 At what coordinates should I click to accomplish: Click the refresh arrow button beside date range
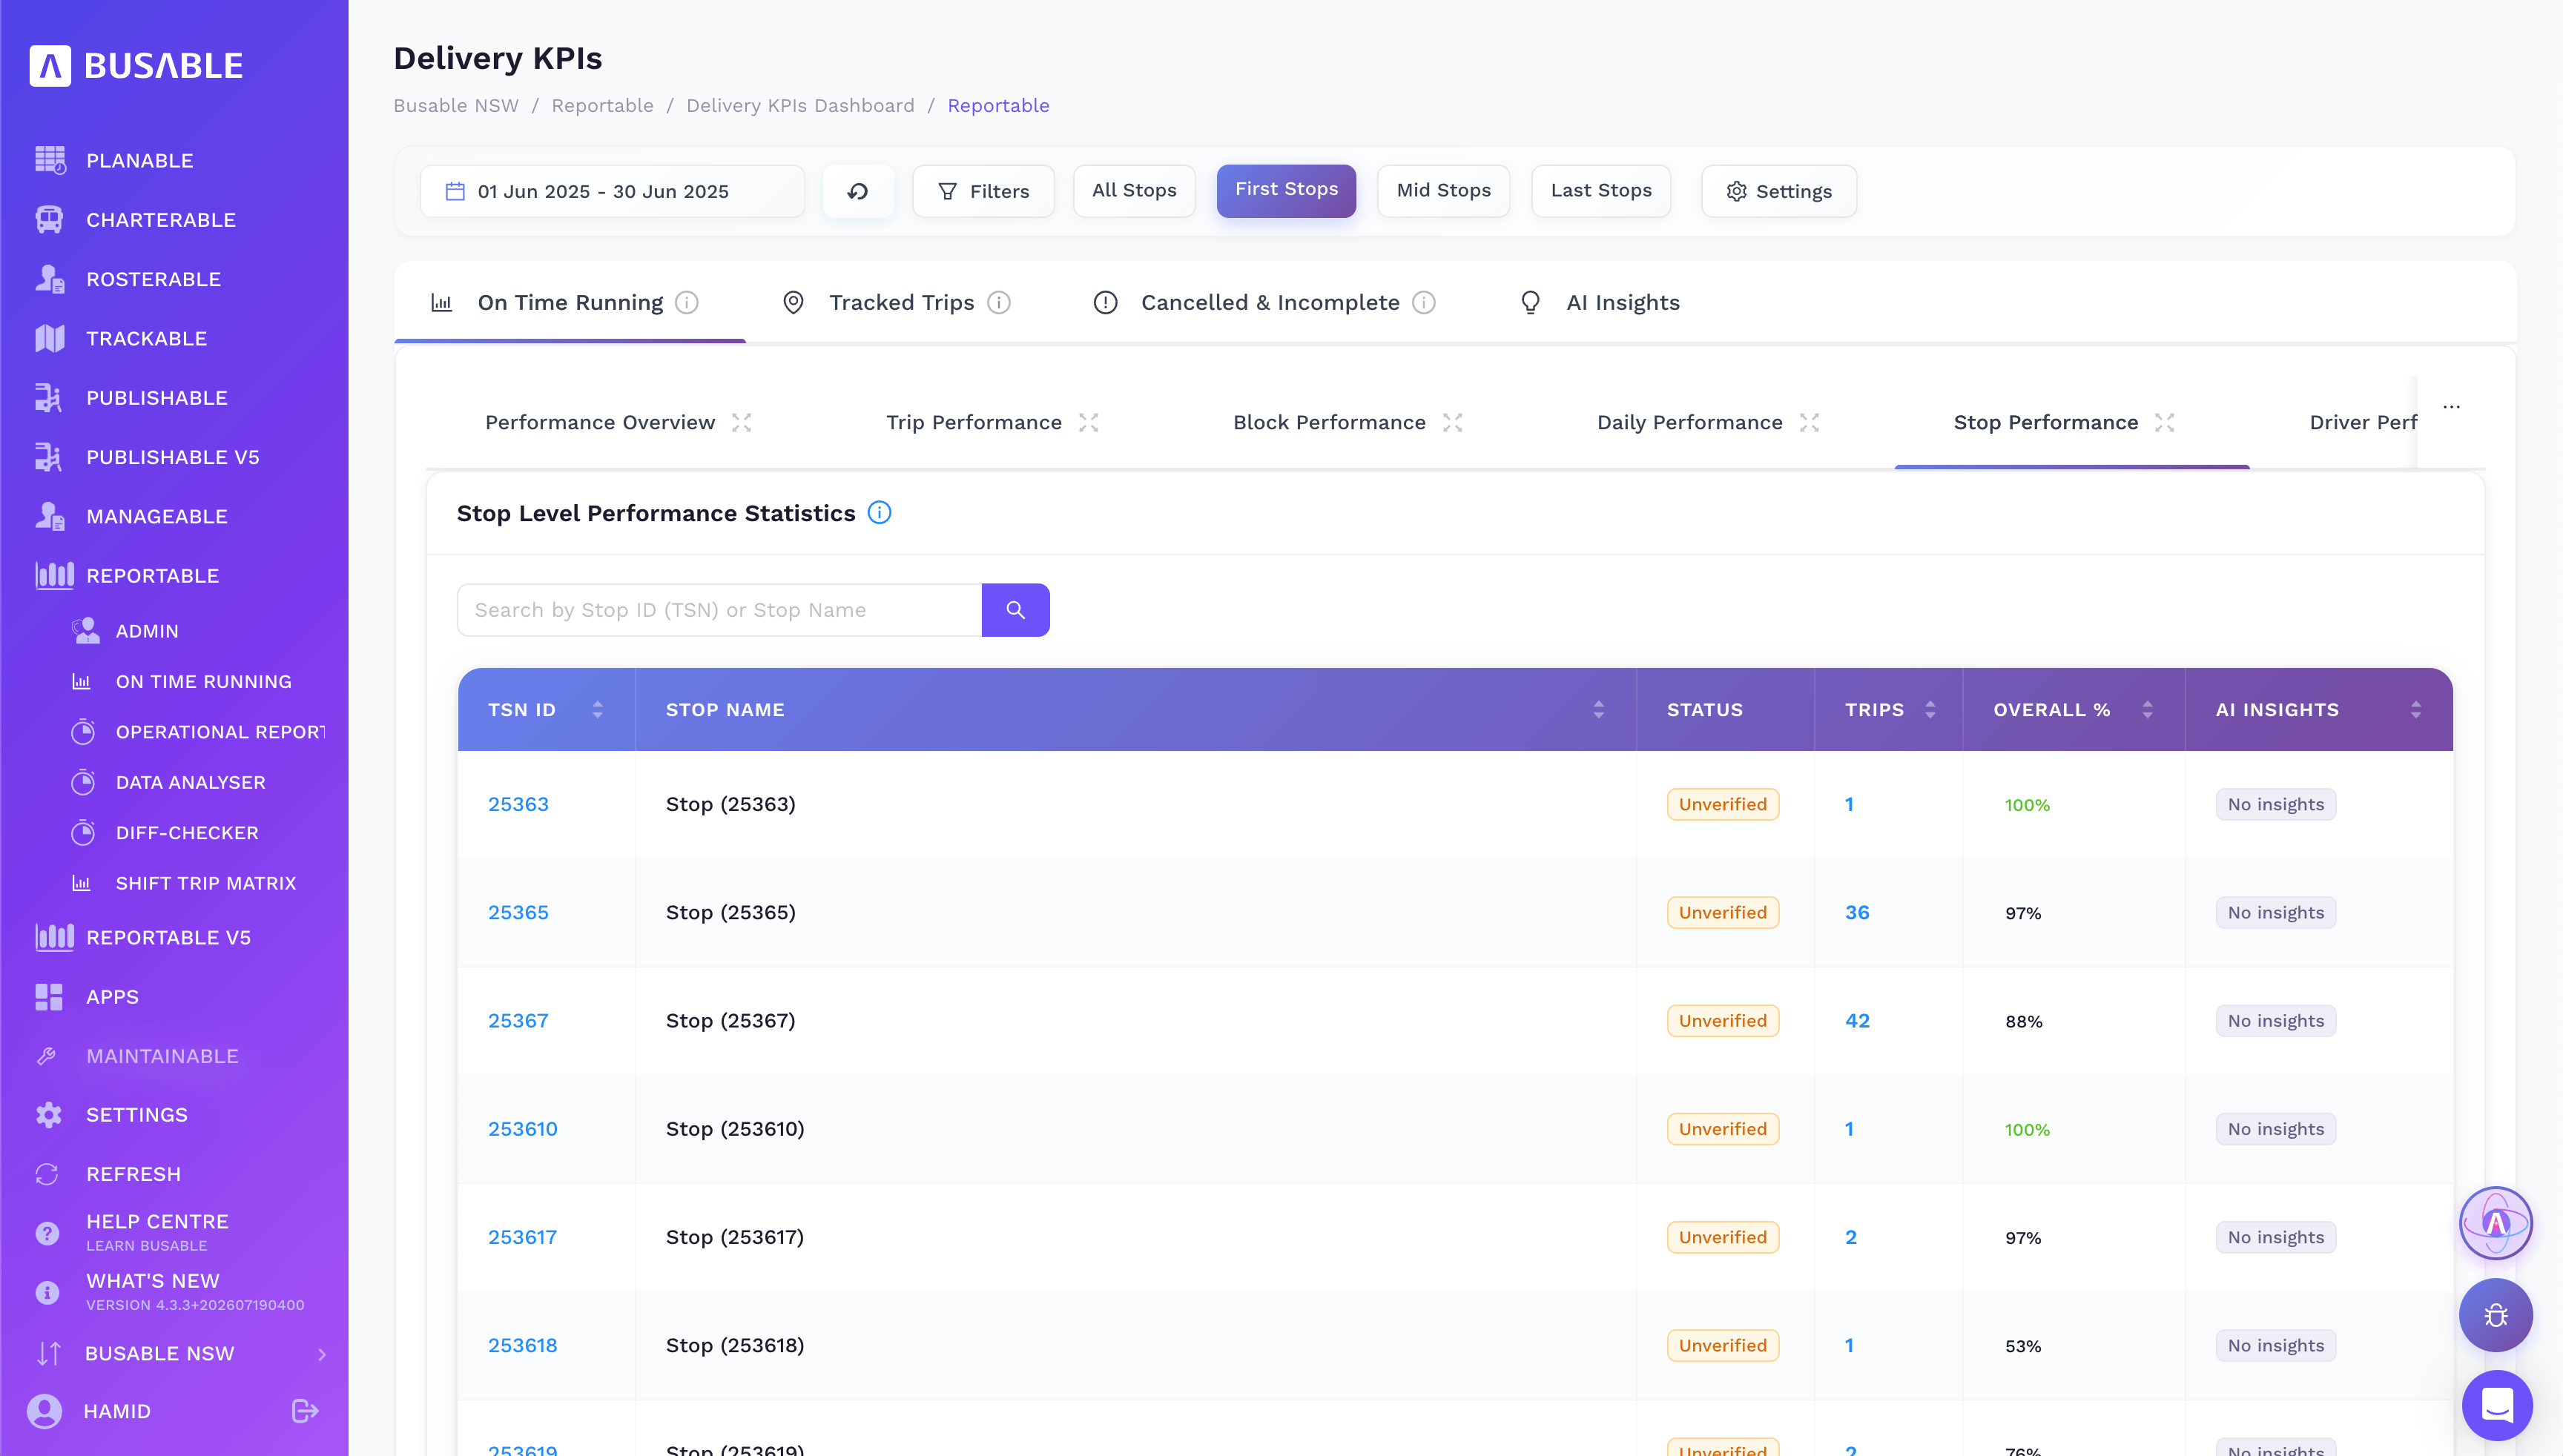857,191
